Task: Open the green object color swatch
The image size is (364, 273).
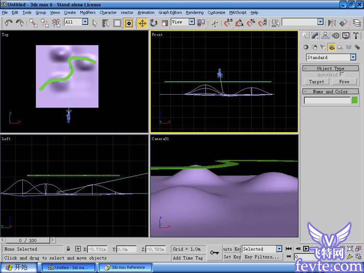Action: [x=355, y=100]
